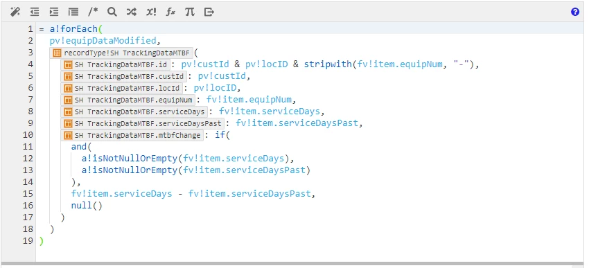Click the SH TrackingDataMTBF.serviceDaysPast field chip
Screen dimensions: 589x268
(x=142, y=123)
